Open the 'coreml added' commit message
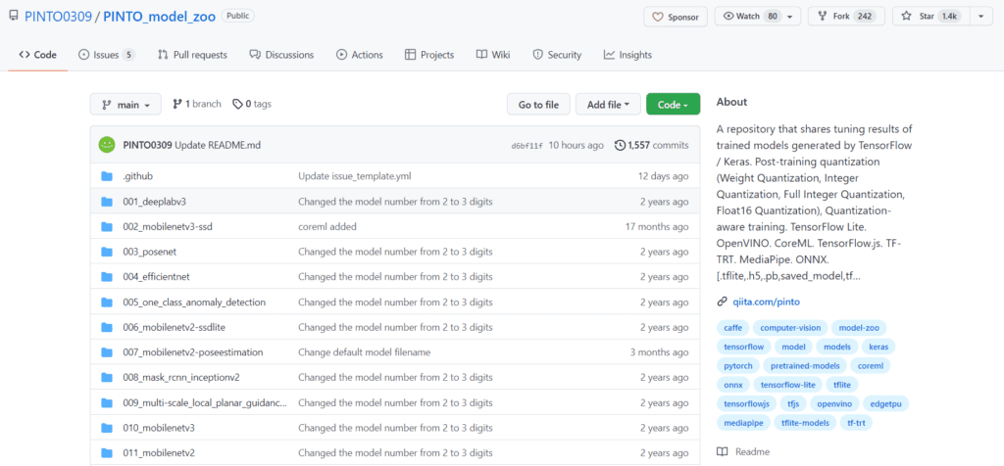This screenshot has width=1004, height=466. click(x=327, y=226)
